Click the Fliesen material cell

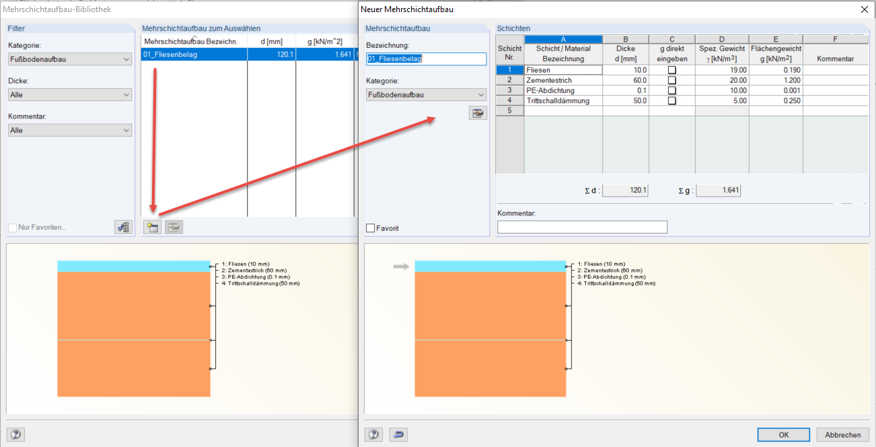click(563, 70)
